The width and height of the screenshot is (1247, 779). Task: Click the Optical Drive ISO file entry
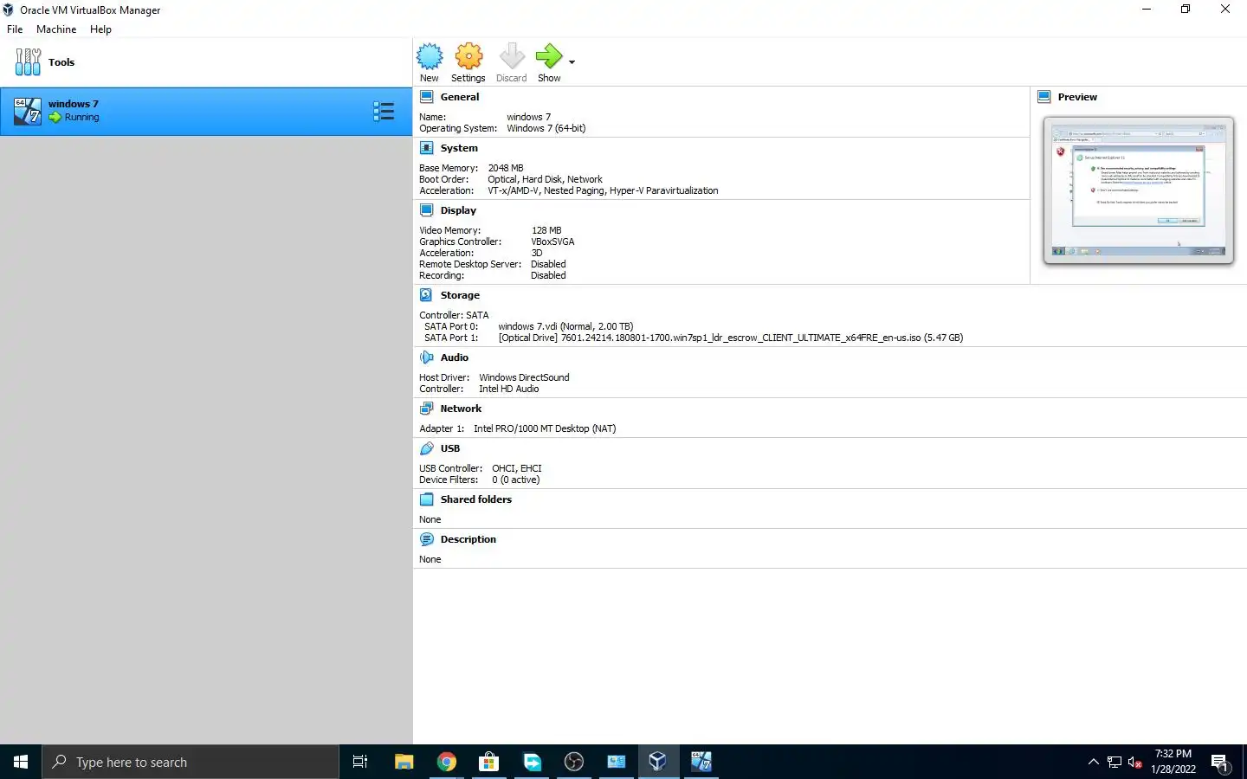pyautogui.click(x=731, y=338)
